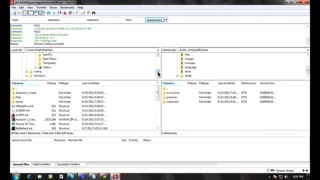This screenshot has width=320, height=180.
Task: Select the Queued files tab
Action: click(x=21, y=164)
